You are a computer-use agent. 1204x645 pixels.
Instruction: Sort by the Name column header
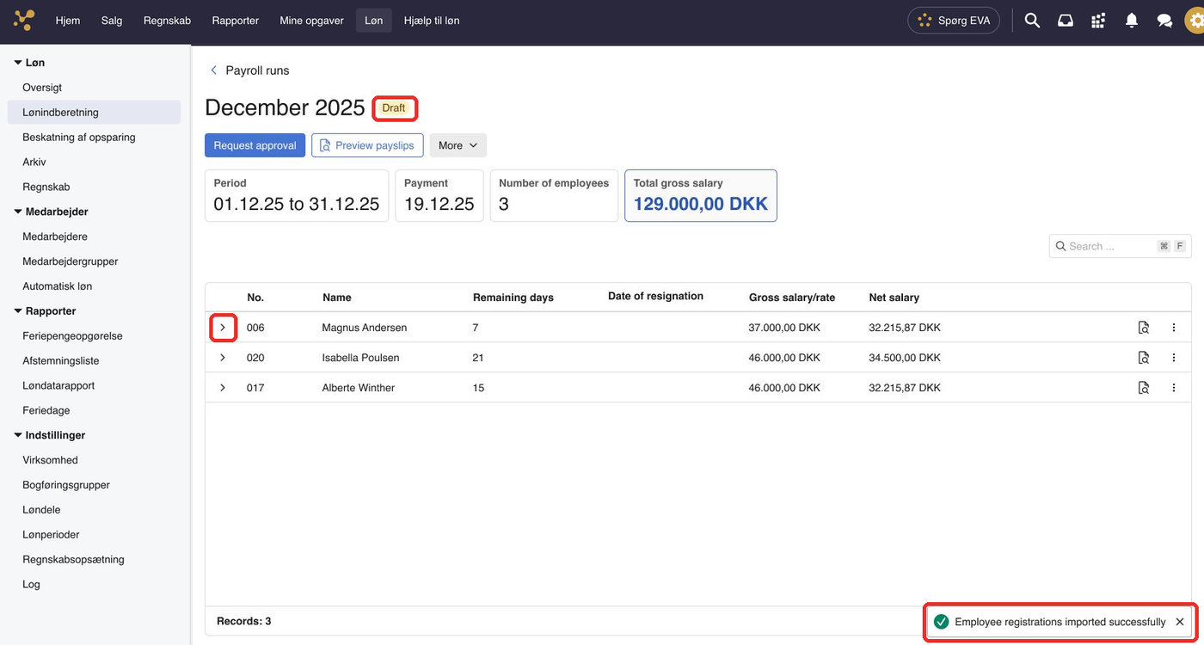(337, 298)
